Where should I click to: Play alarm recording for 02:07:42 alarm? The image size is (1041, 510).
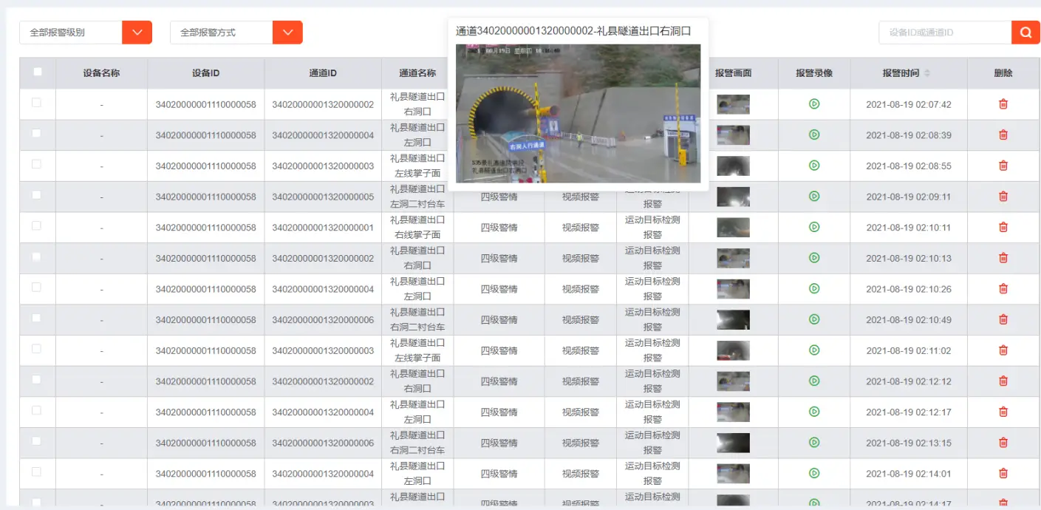[814, 104]
